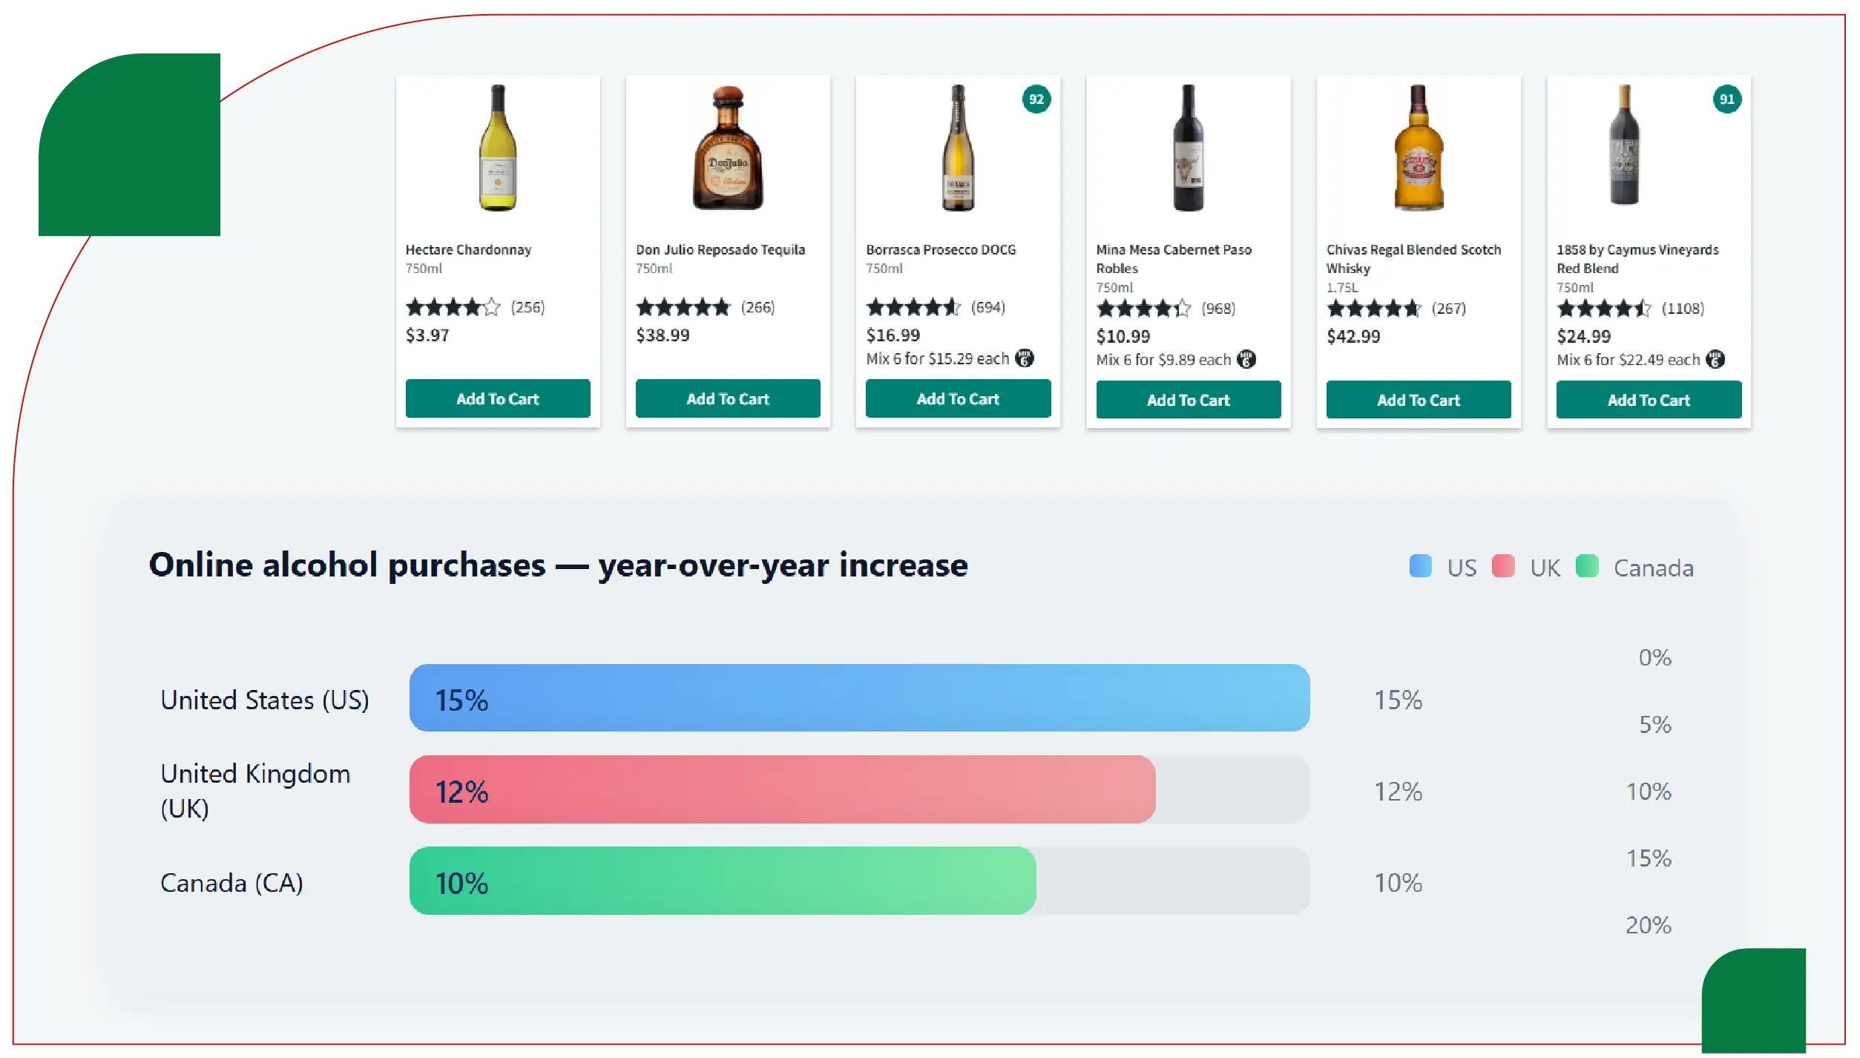1860x1058 pixels.
Task: Click the star rating on Borrasca Prosecco
Action: pos(914,306)
